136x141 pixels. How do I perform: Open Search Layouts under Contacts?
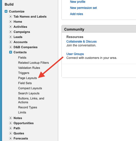[x=29, y=93]
